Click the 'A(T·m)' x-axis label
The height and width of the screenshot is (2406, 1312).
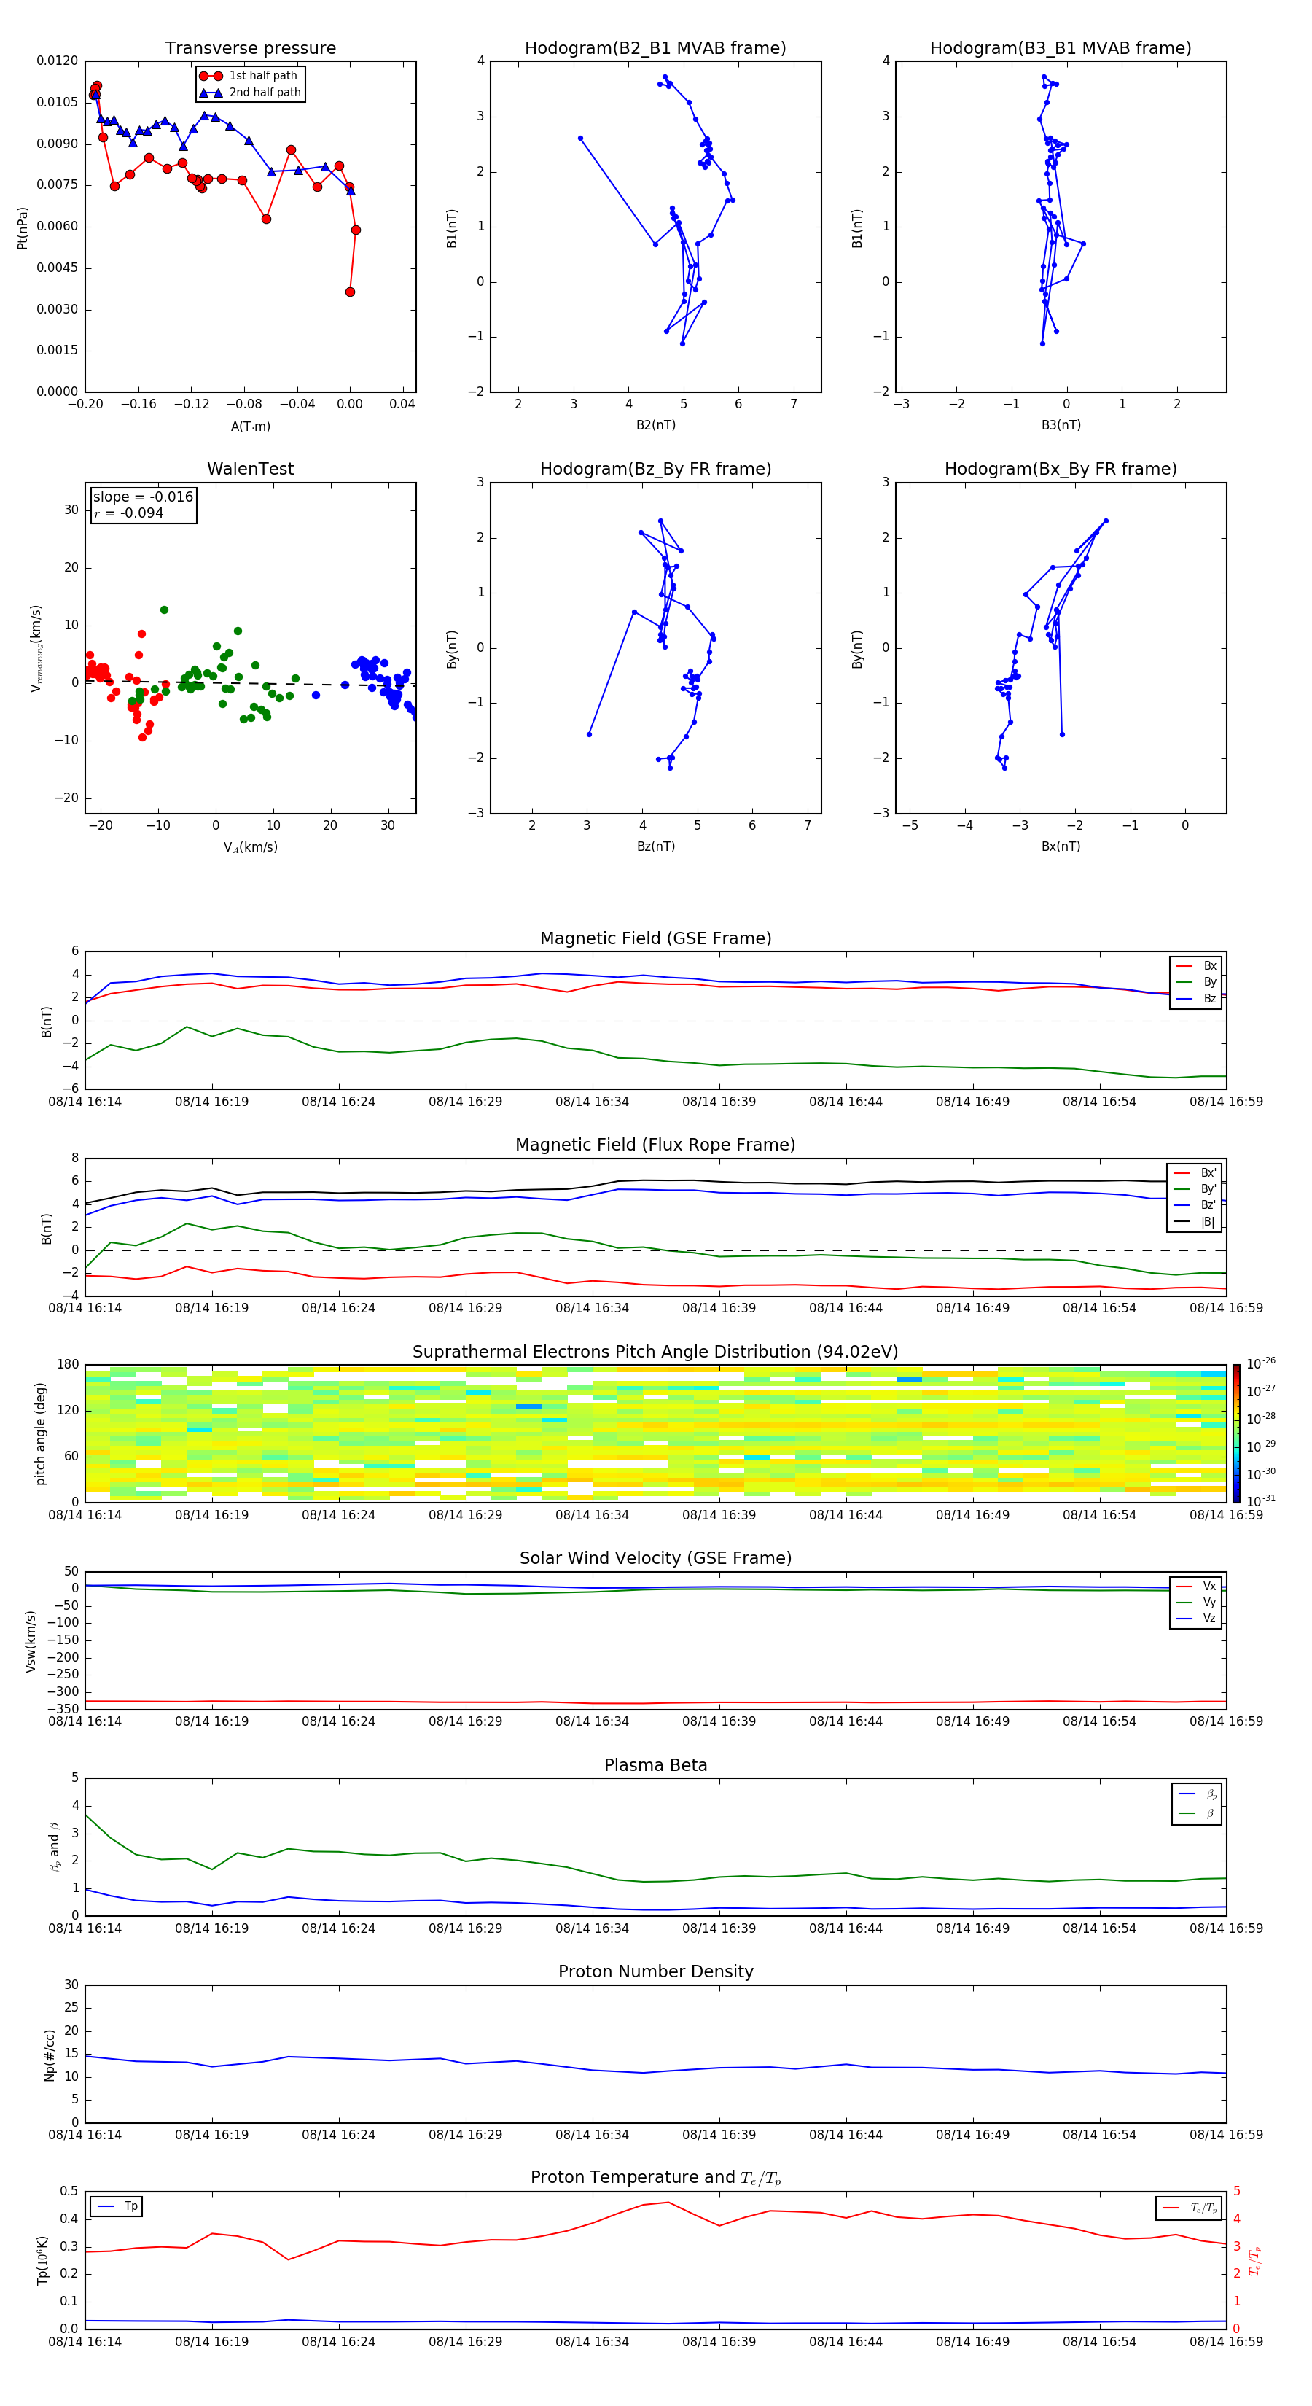(250, 427)
